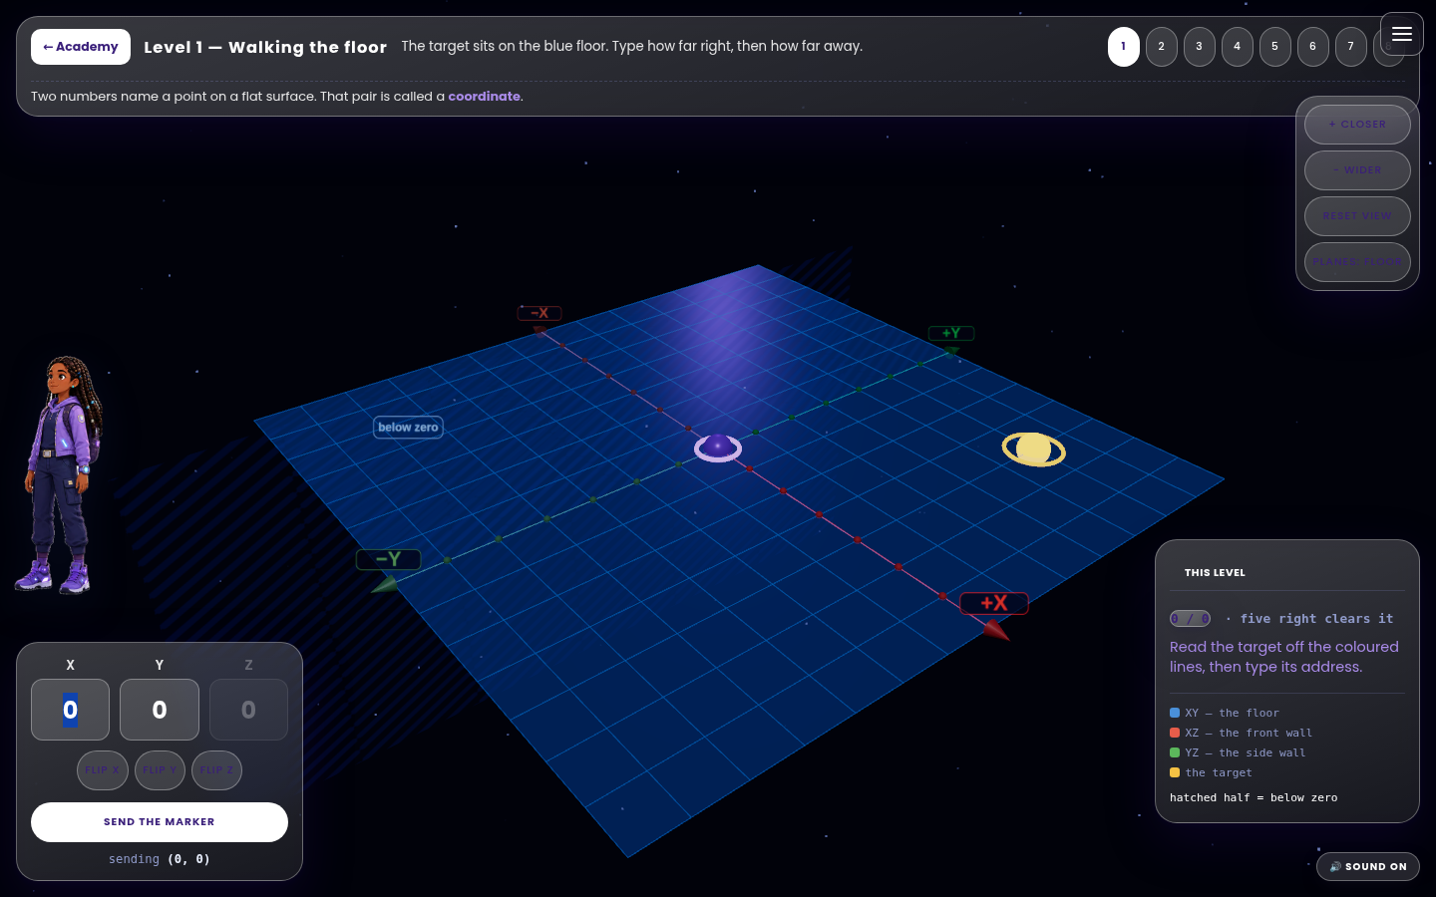Go to level 7
The image size is (1436, 897).
point(1351,47)
